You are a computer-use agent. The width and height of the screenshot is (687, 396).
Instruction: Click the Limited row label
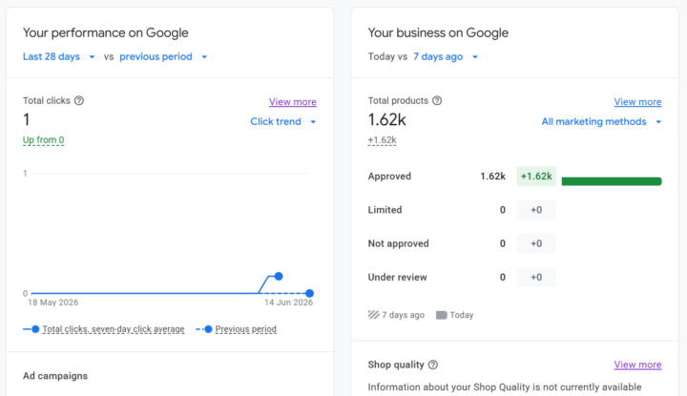coord(385,210)
